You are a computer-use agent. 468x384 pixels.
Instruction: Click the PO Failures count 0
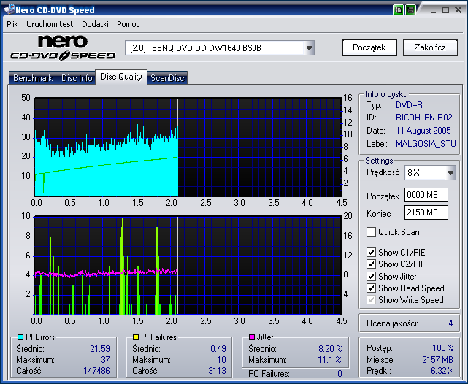point(340,374)
